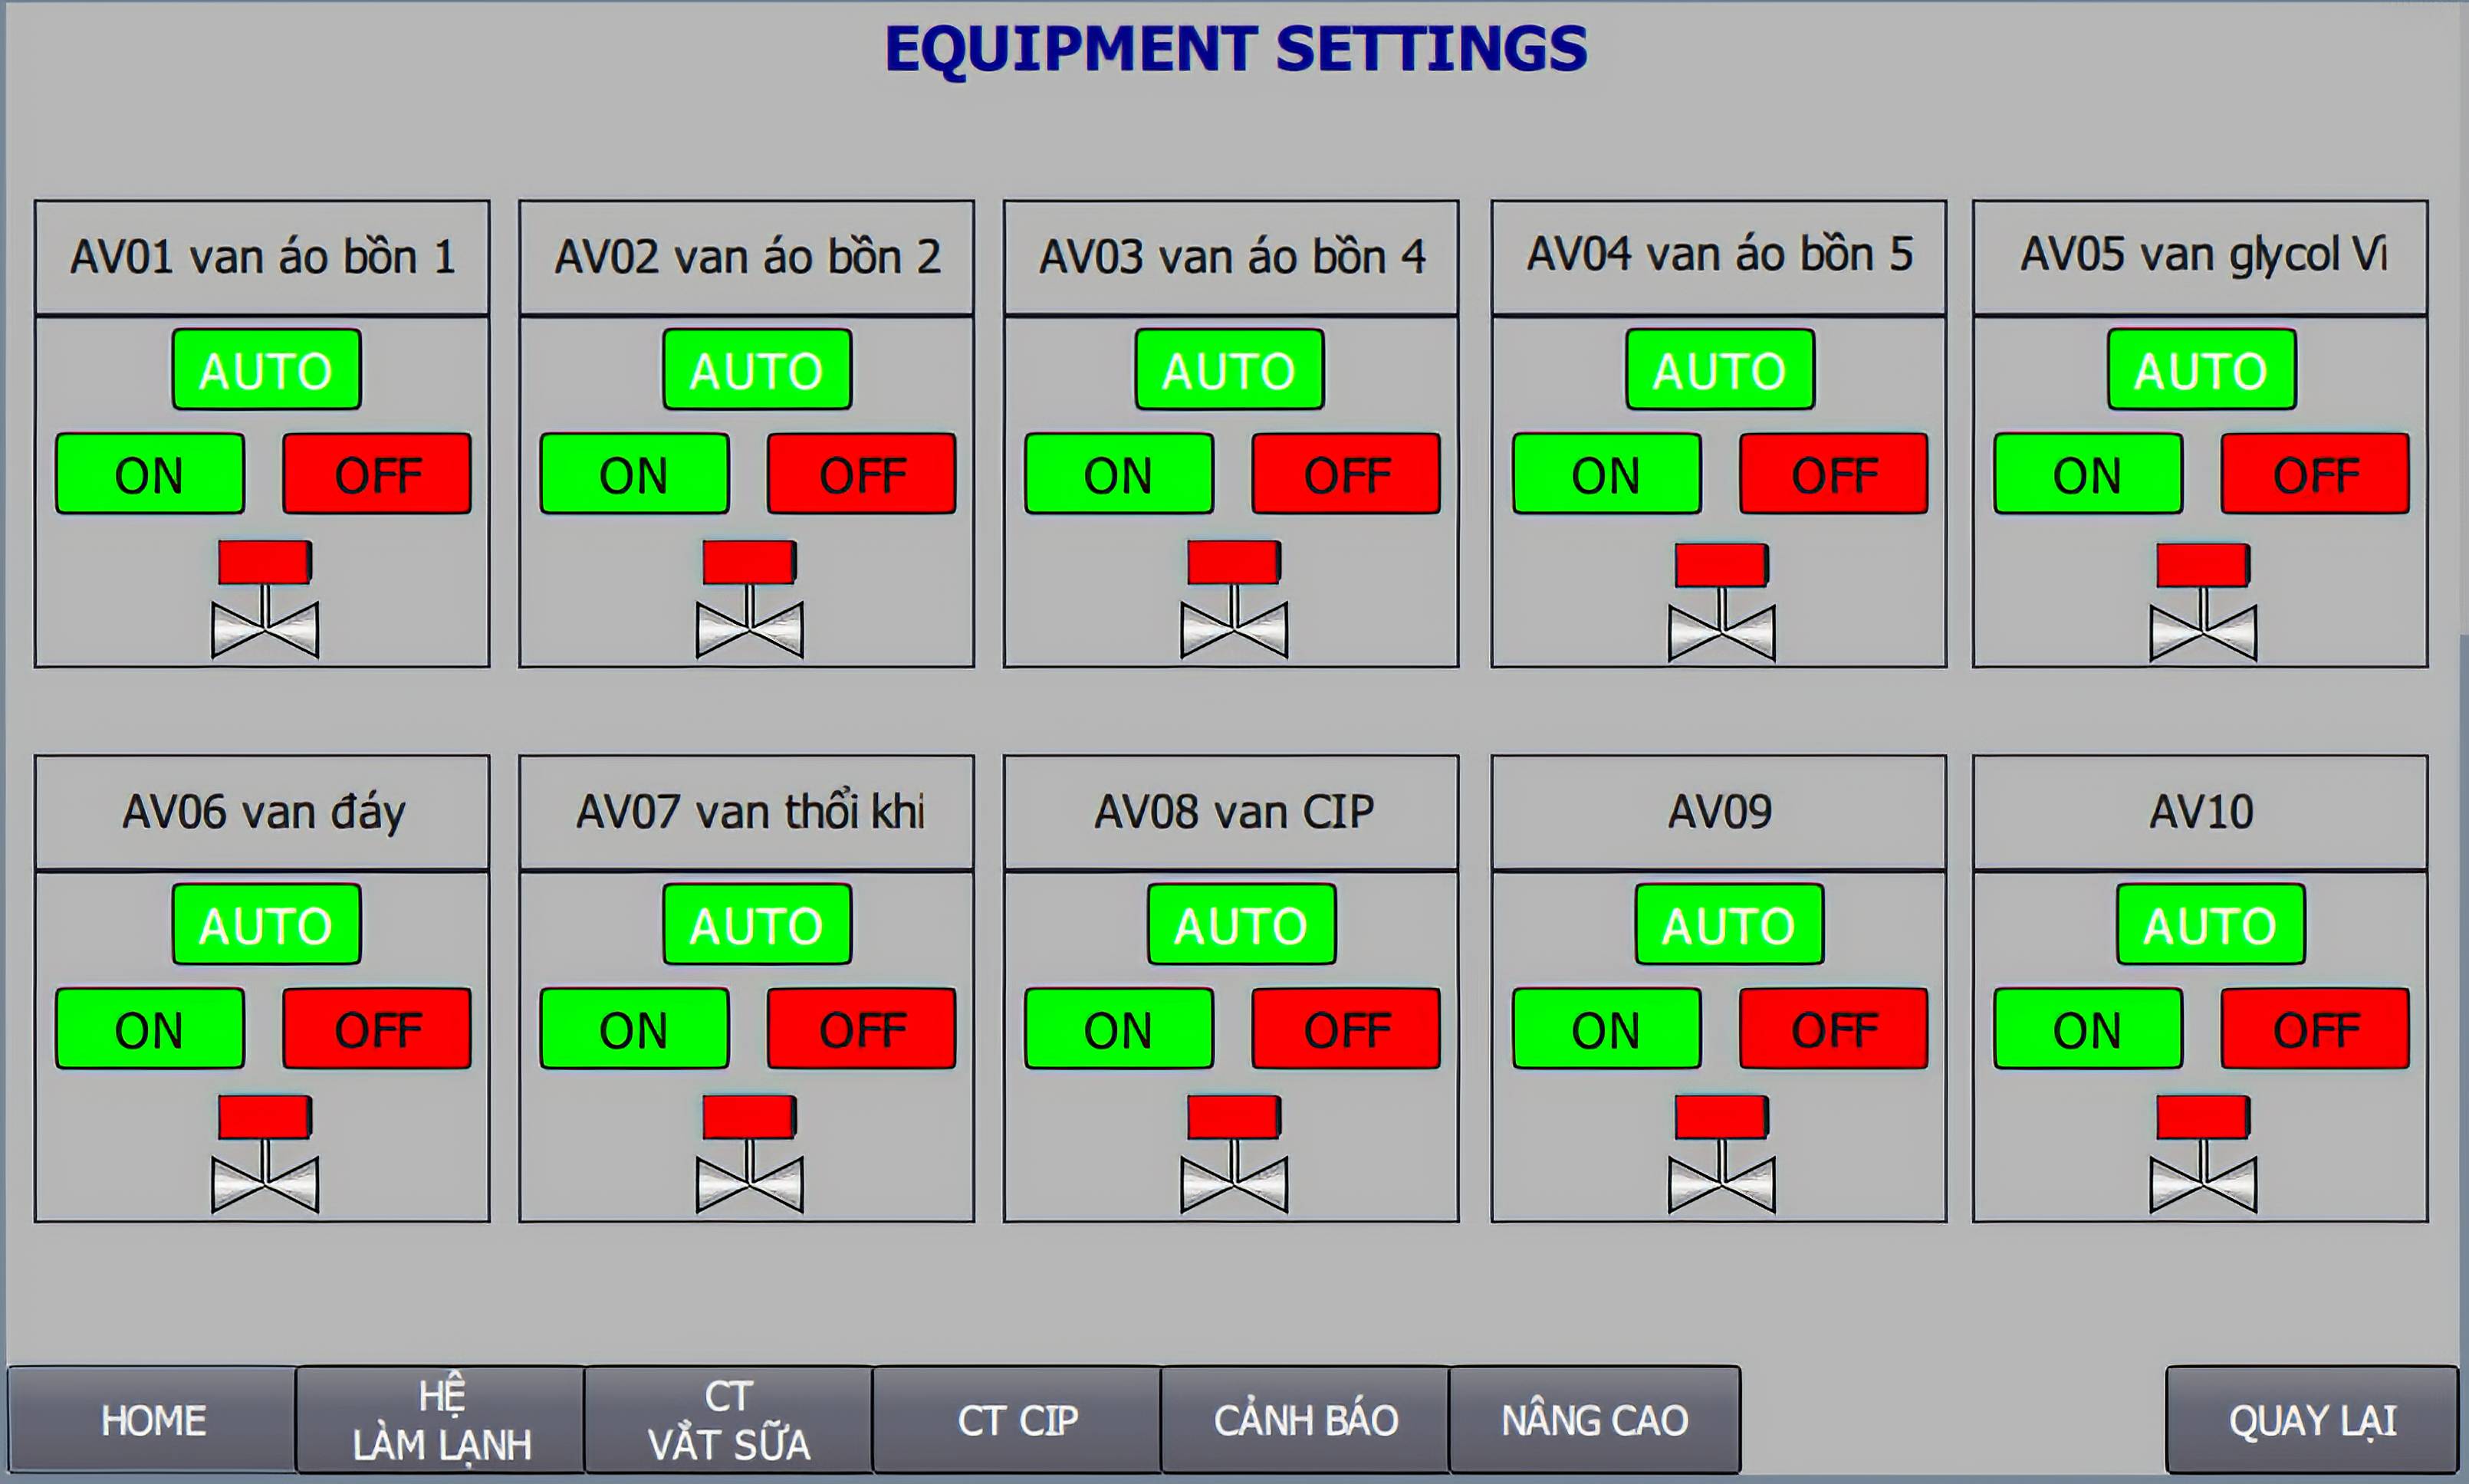Open the CT VẮT SỮA screen
Viewport: 2469px width, 1484px height.
[x=729, y=1420]
